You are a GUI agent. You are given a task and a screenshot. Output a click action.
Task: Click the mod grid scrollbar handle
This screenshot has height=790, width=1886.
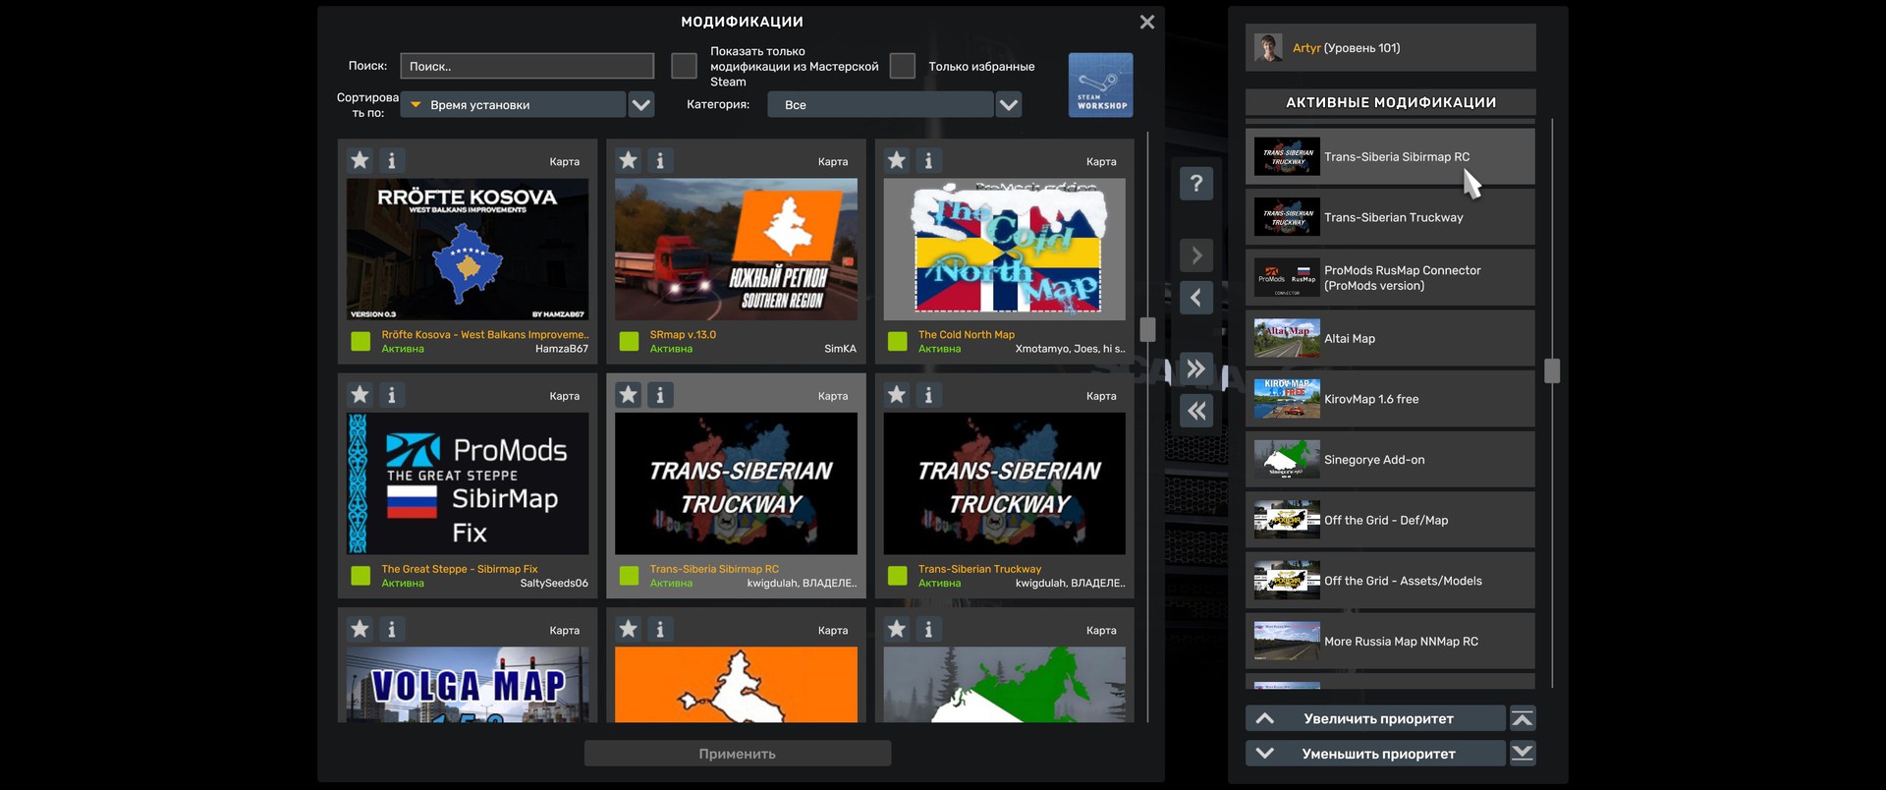(x=1147, y=329)
